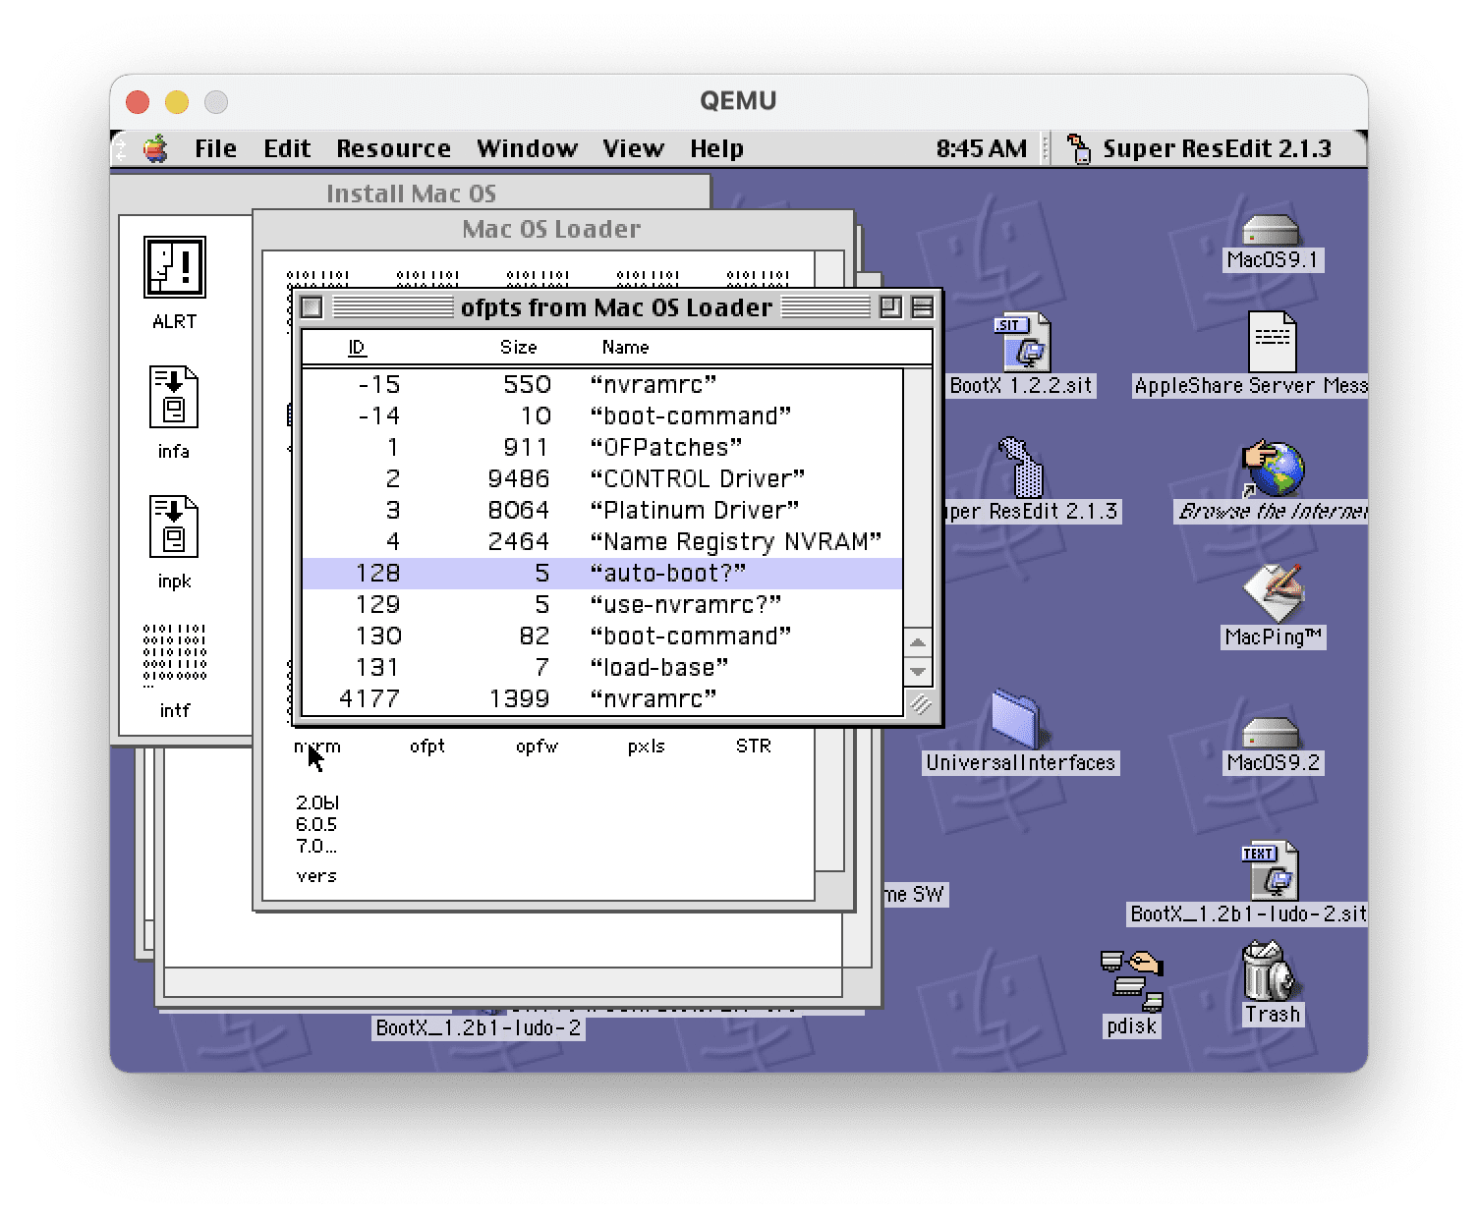Select the BootX 1.2.2.sit archive icon
1478x1218 pixels.
coord(1022,342)
